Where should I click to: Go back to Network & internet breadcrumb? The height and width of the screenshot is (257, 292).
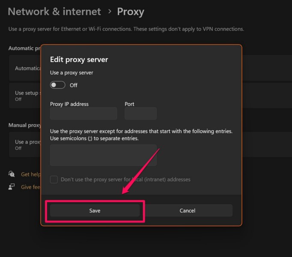click(54, 12)
